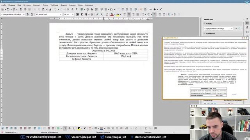Apply the yellow highlighting color swatch
Viewport: 250px width, 140px height.
tap(118, 15)
